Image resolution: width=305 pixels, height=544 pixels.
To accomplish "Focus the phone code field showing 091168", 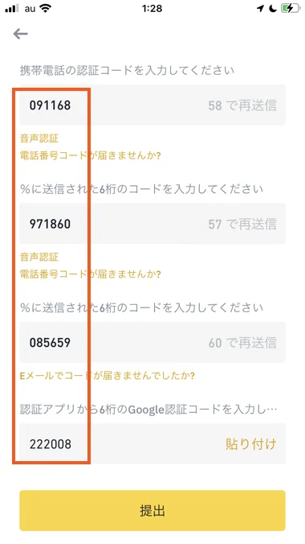I will tap(152, 105).
